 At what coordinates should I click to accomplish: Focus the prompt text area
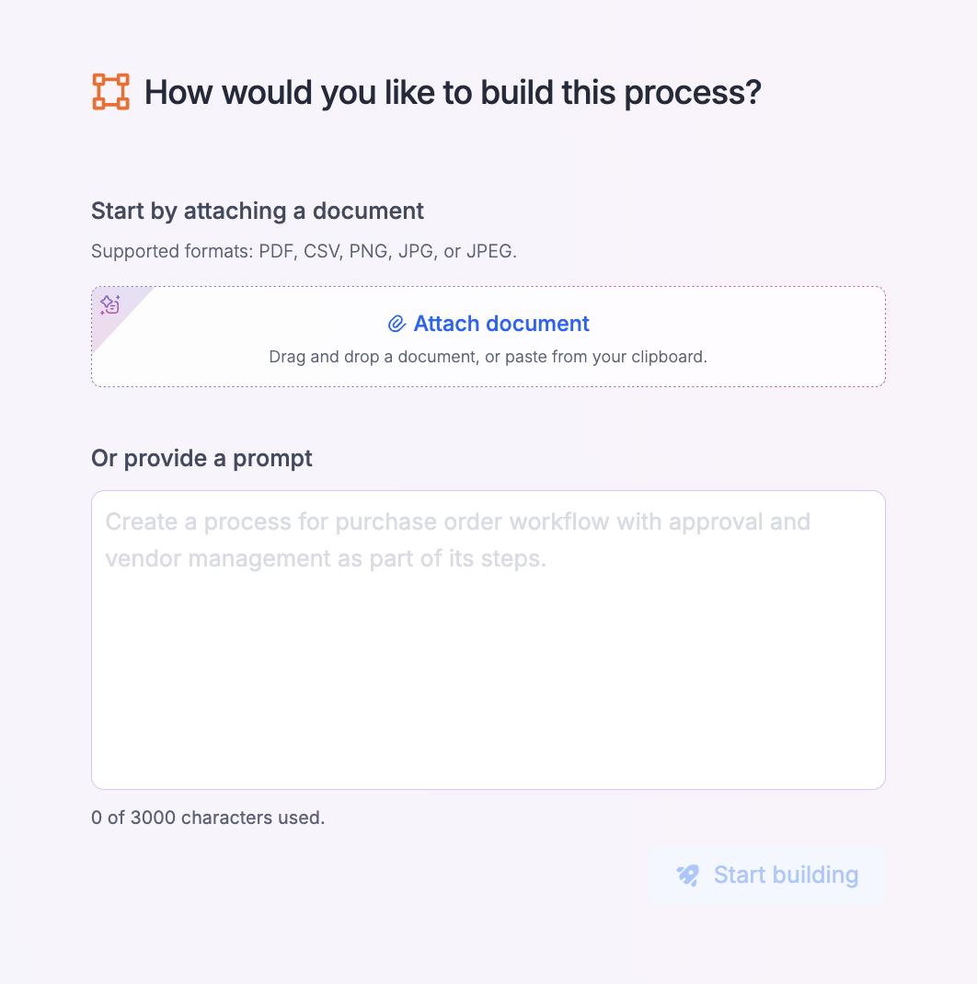488,662
